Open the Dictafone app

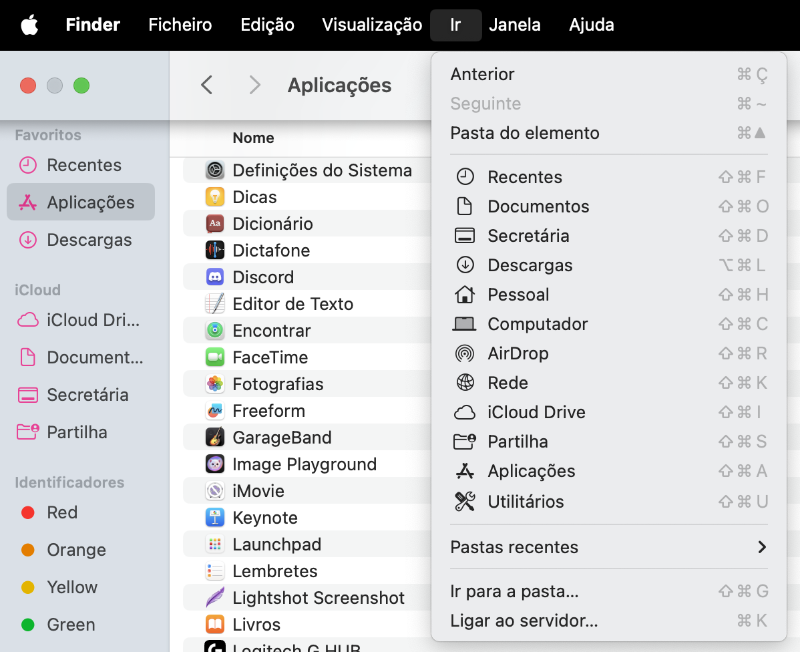[x=270, y=250]
